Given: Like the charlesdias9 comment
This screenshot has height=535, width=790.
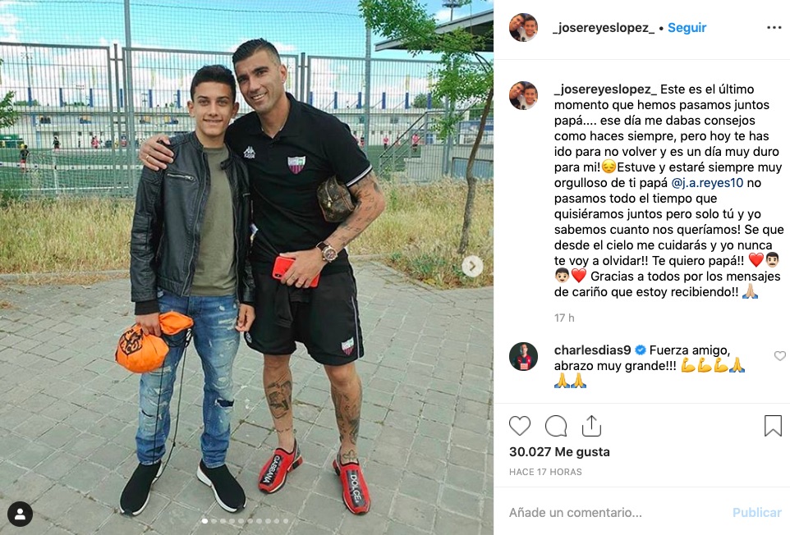Looking at the screenshot, I should click(780, 356).
